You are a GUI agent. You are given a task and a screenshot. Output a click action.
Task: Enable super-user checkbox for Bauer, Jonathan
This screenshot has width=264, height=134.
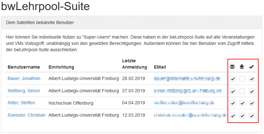[242, 79]
